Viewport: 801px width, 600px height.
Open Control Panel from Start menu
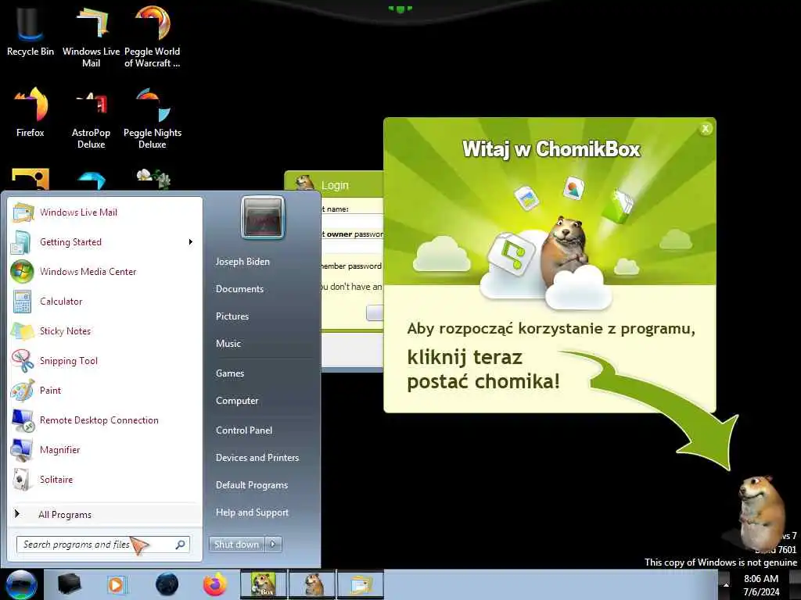tap(263, 430)
